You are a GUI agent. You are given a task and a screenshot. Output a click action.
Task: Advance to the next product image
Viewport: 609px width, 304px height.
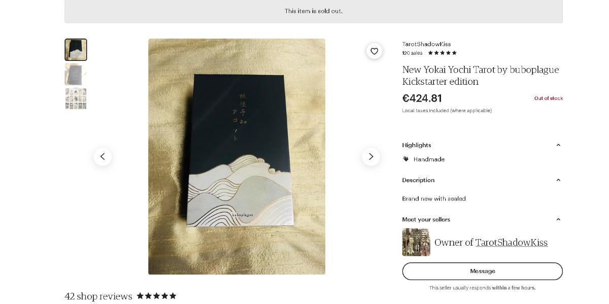pyautogui.click(x=371, y=157)
